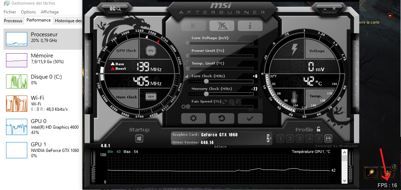Click the thermometer icon in temperature gauge
The height and width of the screenshot is (190, 401).
294,97
